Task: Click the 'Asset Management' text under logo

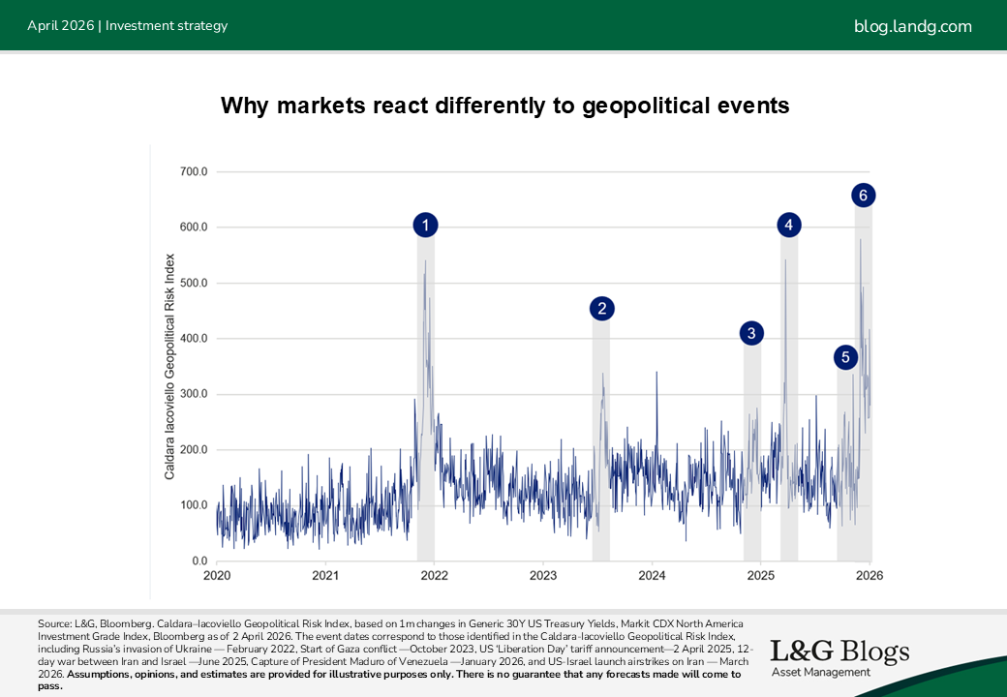Action: (820, 673)
